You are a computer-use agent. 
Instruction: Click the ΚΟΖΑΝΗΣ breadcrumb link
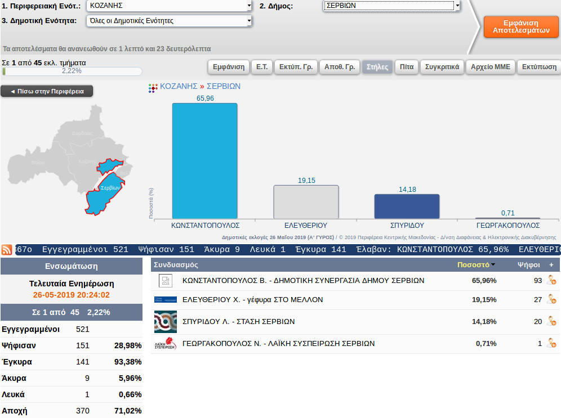click(178, 87)
